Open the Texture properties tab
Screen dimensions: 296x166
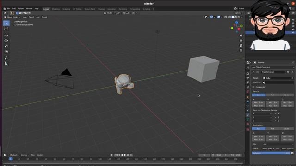tap(247, 130)
